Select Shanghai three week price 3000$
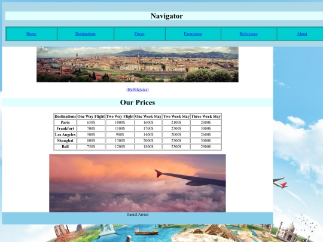The width and height of the screenshot is (323, 242). click(x=206, y=140)
